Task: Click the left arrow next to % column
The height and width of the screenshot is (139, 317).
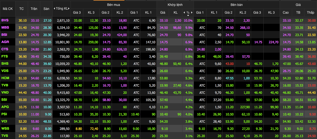Action: click(x=184, y=13)
